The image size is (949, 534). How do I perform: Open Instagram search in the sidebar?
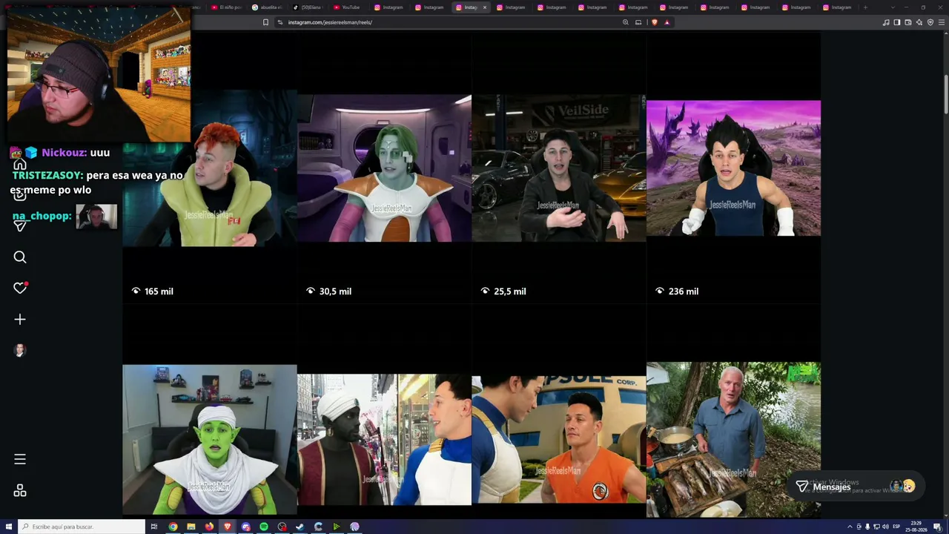[20, 257]
